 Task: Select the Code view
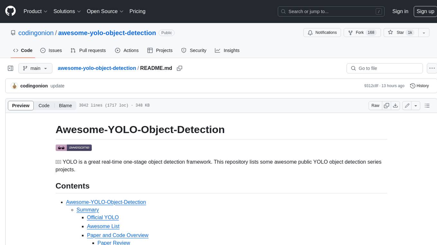pos(44,106)
